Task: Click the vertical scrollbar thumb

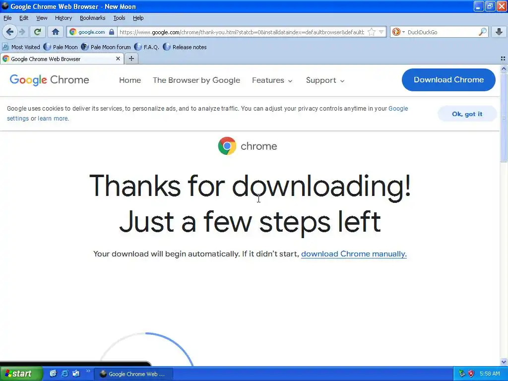Action: coord(504,117)
